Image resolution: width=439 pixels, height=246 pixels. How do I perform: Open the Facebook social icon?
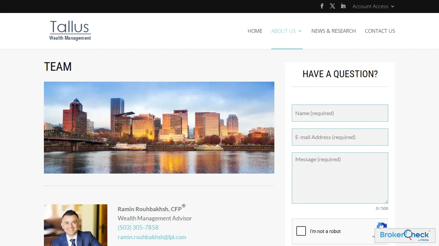pyautogui.click(x=322, y=6)
